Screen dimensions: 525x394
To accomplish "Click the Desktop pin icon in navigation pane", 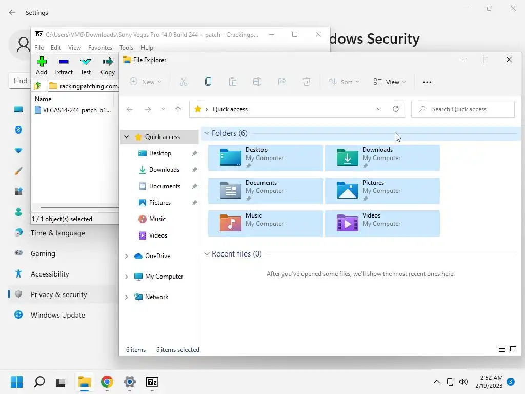I will 194,153.
